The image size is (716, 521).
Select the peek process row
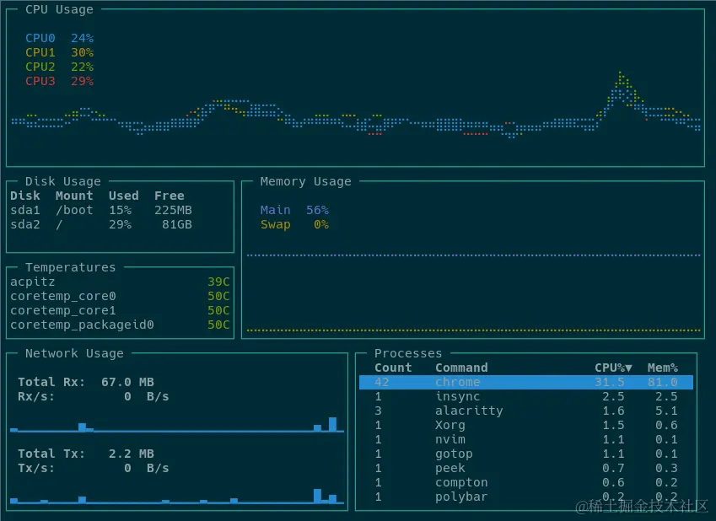click(526, 468)
